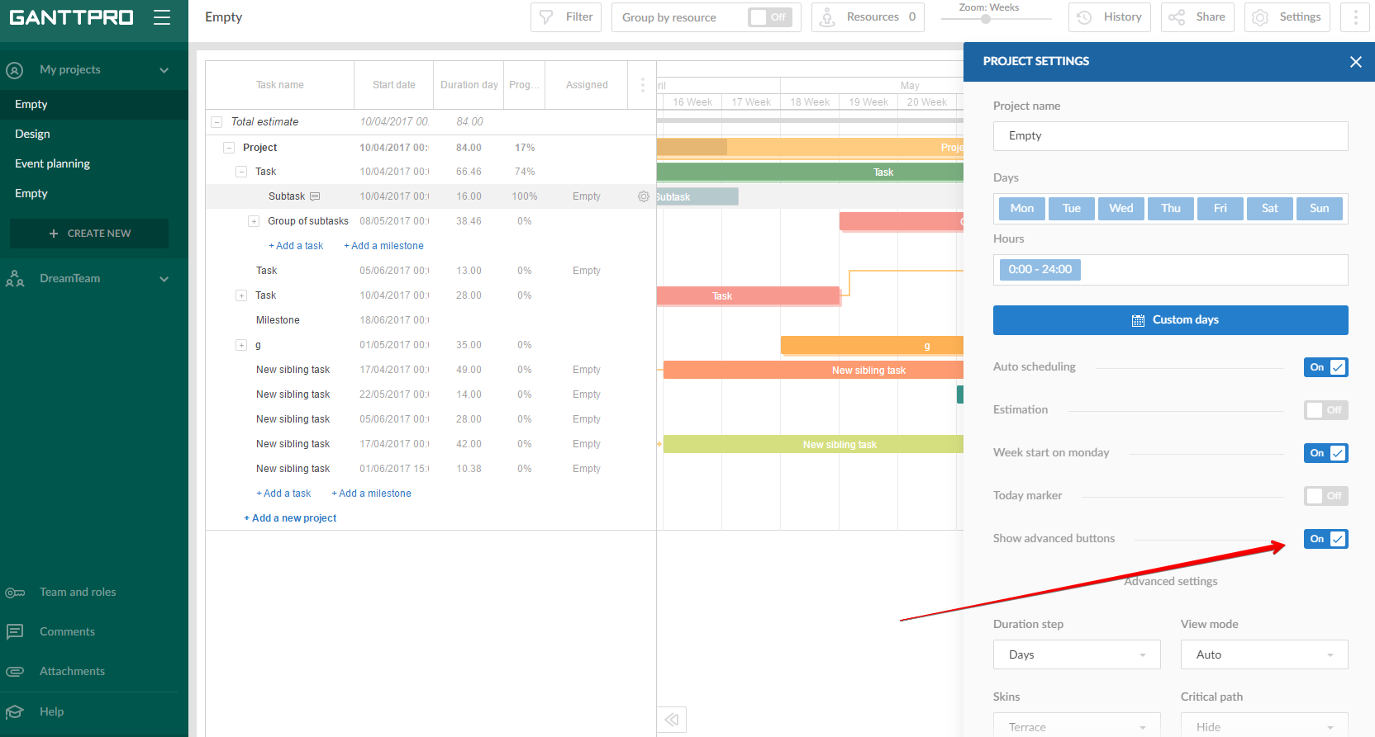Open the Filter funnel icon
The height and width of the screenshot is (737, 1375).
[x=546, y=17]
